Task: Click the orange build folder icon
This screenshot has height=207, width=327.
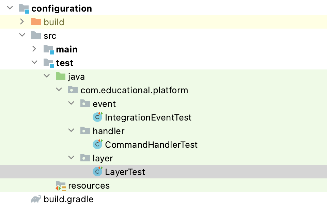Action: 36,22
